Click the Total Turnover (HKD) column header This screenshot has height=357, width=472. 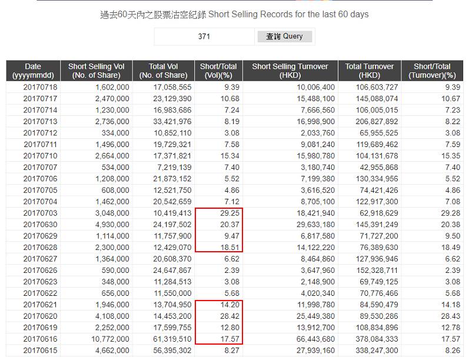(371, 71)
